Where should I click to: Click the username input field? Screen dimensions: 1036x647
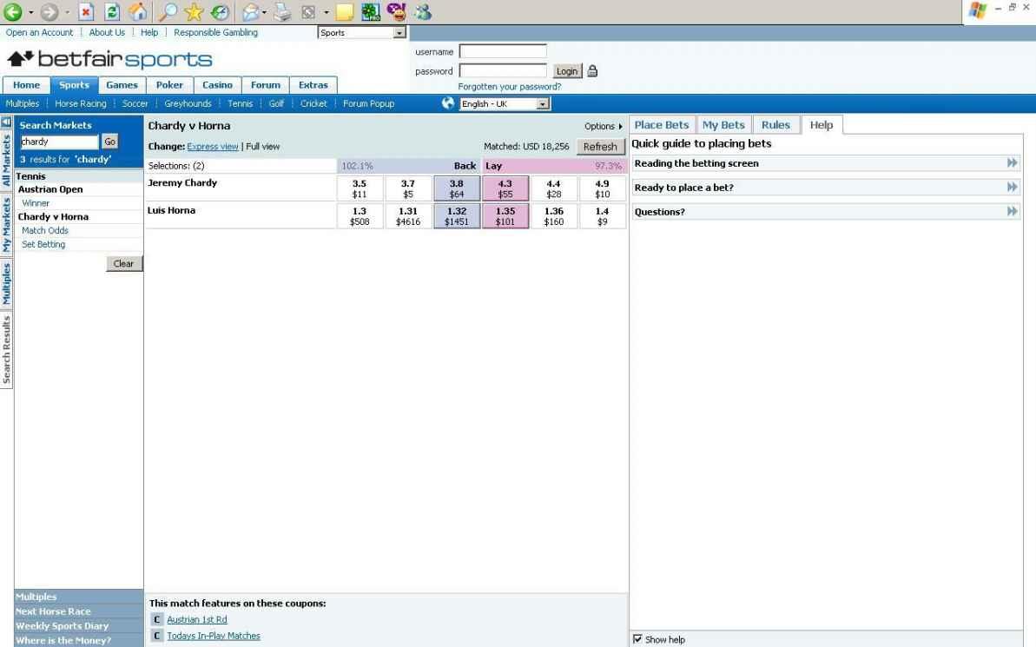503,52
